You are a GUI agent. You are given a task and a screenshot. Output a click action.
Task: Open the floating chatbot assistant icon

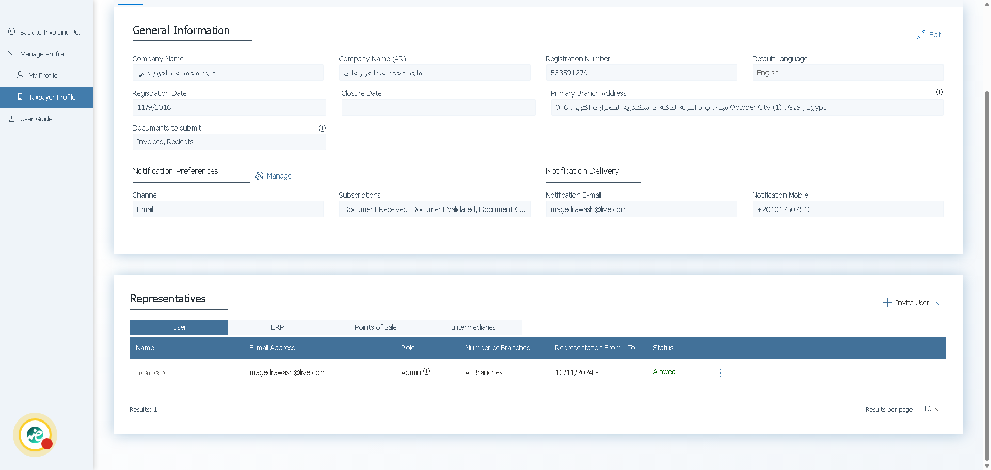pos(35,435)
